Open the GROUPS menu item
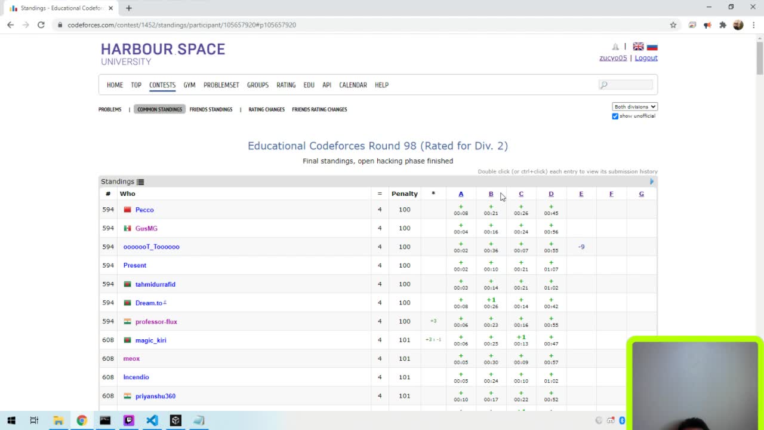Image resolution: width=764 pixels, height=430 pixels. (x=258, y=85)
